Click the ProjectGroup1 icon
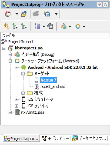Screen dimensions: 110x145 pos(4,42)
